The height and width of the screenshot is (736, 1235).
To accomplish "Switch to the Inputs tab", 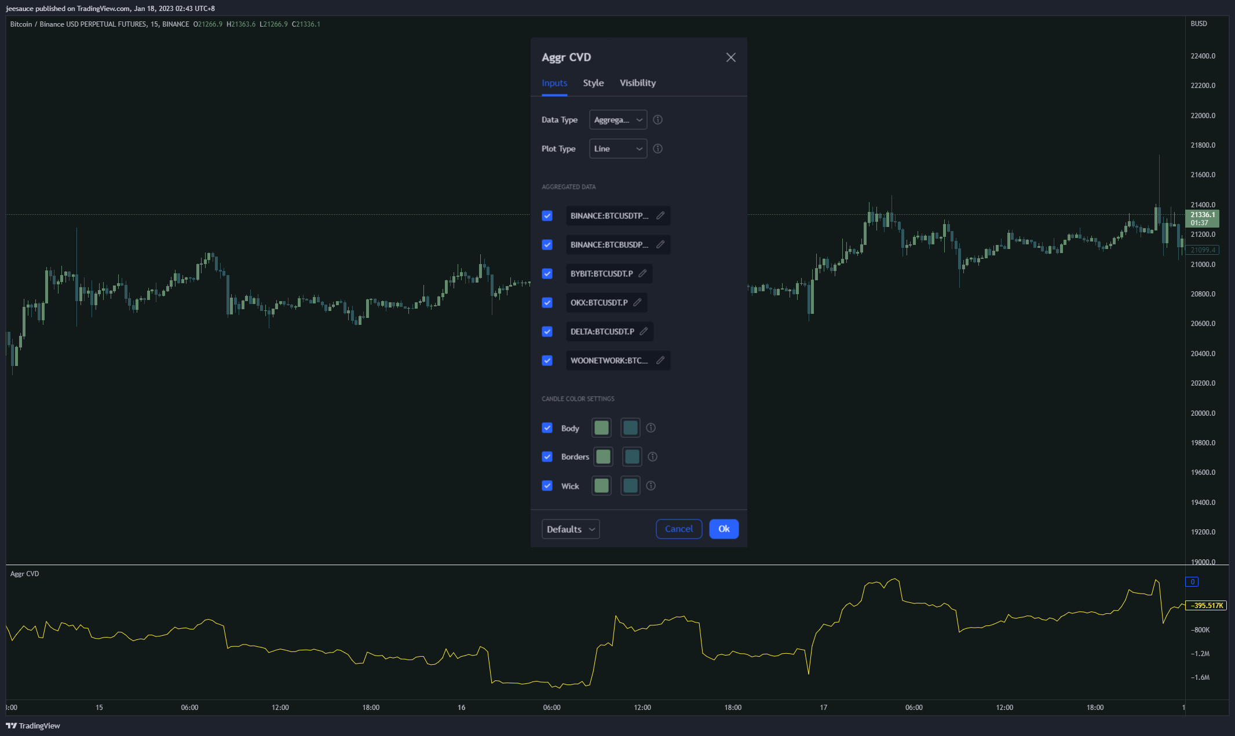I will [554, 83].
